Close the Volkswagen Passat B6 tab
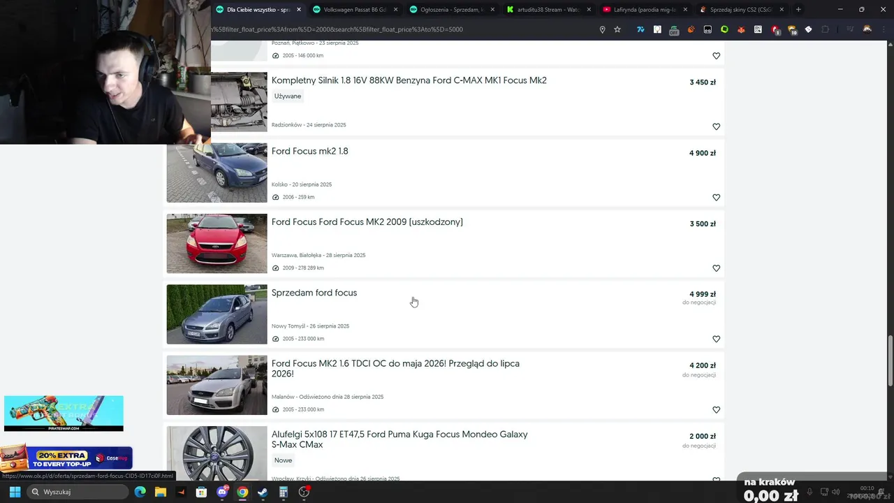Image resolution: width=894 pixels, height=503 pixels. 396,10
